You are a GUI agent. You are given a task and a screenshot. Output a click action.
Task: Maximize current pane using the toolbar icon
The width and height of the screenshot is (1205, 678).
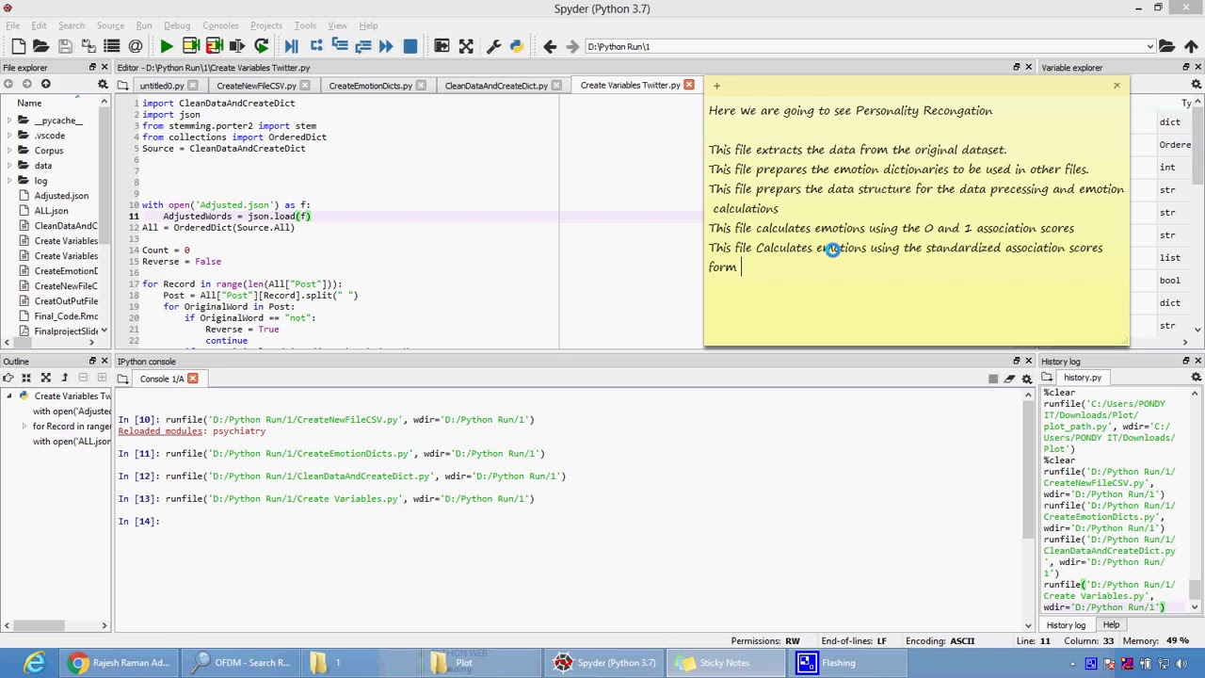pyautogui.click(x=442, y=46)
